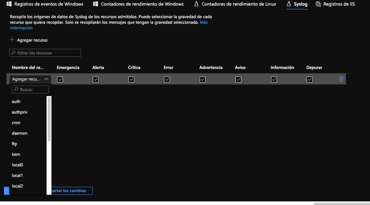The width and height of the screenshot is (370, 205).
Task: Open Contadores de rendimiento de Linux tab
Action: tap(235, 4)
